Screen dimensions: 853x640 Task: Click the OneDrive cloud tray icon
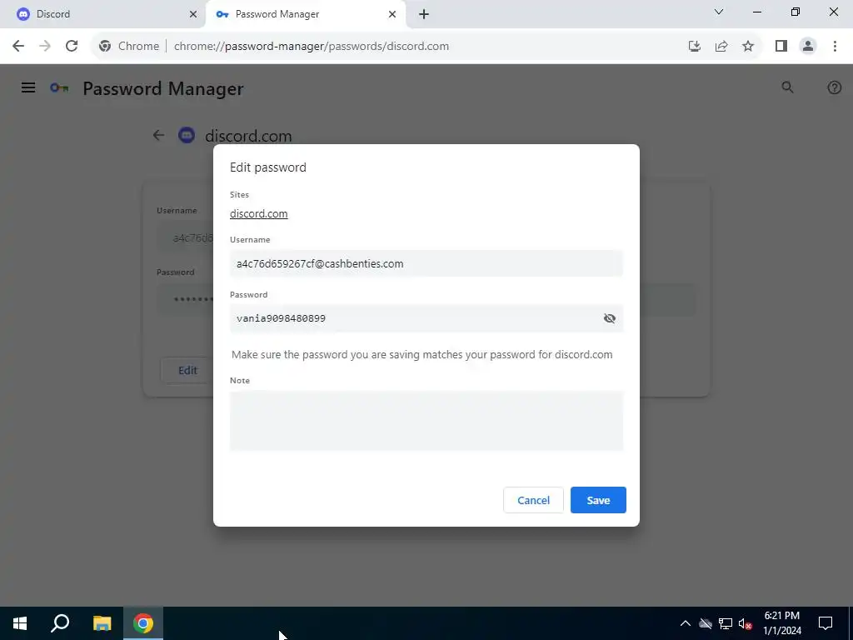706,623
